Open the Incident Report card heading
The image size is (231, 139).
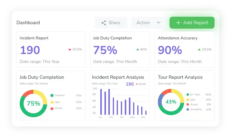point(34,38)
